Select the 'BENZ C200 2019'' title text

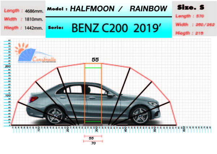tap(116, 28)
